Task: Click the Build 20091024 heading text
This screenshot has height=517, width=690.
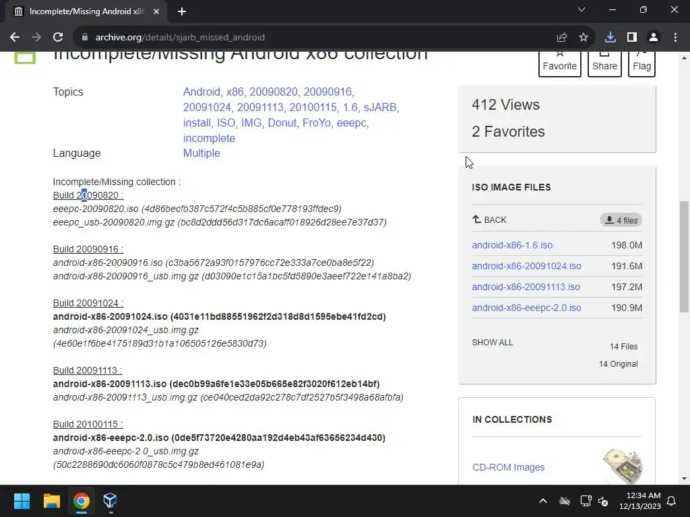Action: click(x=88, y=304)
